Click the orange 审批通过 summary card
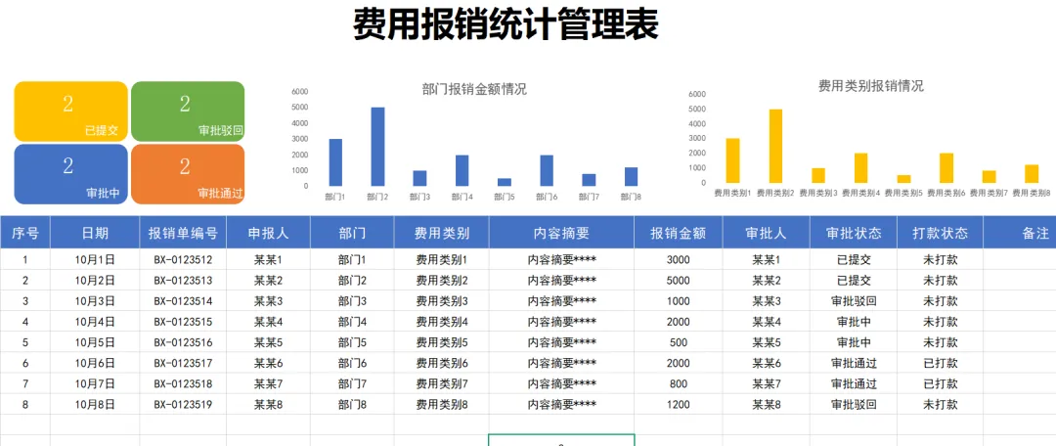Screen dimensions: 1056x446 pos(188,174)
